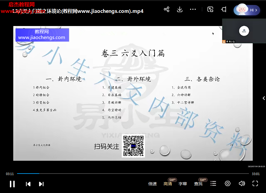Pause the video playback
The image size is (266, 193).
[x=12, y=184]
